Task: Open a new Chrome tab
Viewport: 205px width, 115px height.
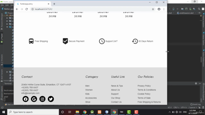Action: coord(54,4)
